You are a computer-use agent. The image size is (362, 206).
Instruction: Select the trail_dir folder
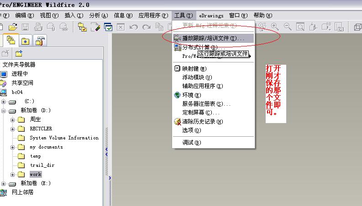point(42,165)
